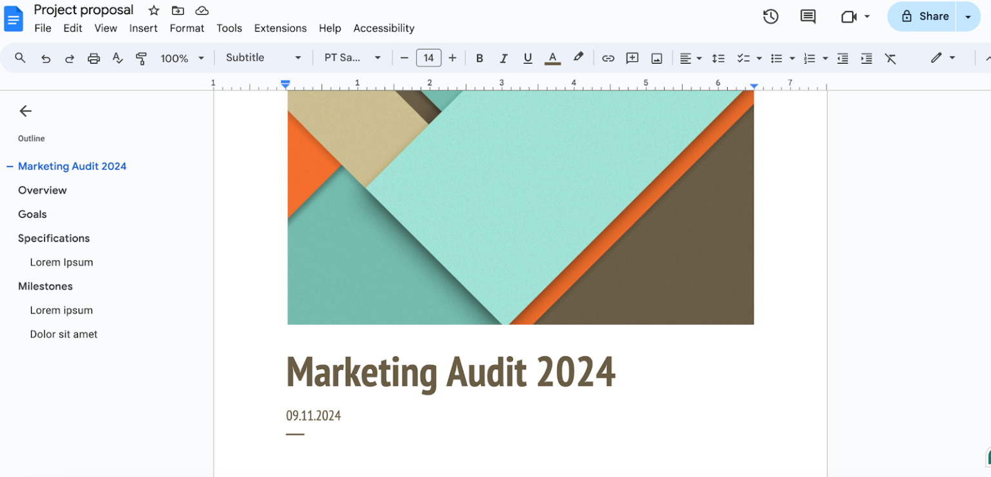
Task: Open the Print icon
Action: pyautogui.click(x=94, y=57)
